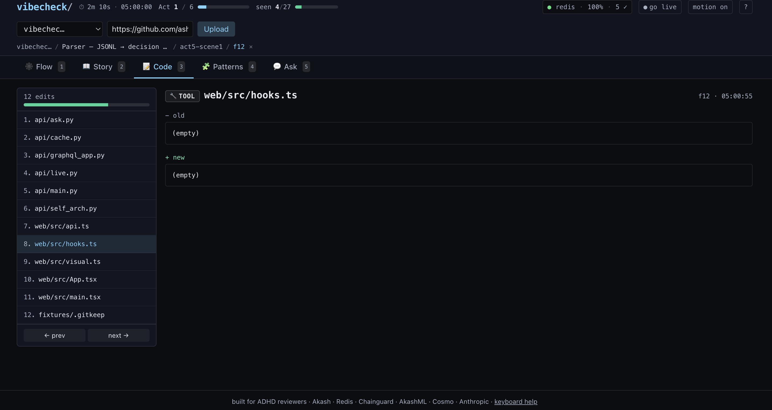This screenshot has height=410, width=772.
Task: Select edit 6 api/self_arch.py
Action: pos(87,208)
